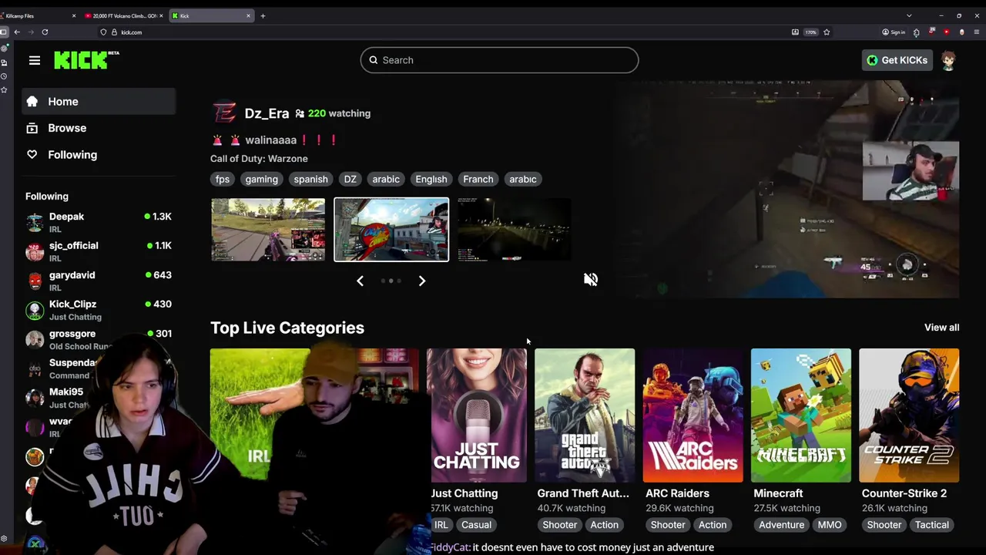The height and width of the screenshot is (555, 986).
Task: Open a new browser tab
Action: (x=263, y=15)
